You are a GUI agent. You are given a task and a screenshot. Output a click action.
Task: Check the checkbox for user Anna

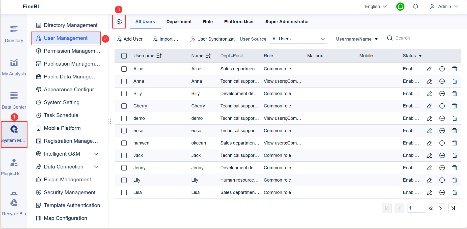124,81
